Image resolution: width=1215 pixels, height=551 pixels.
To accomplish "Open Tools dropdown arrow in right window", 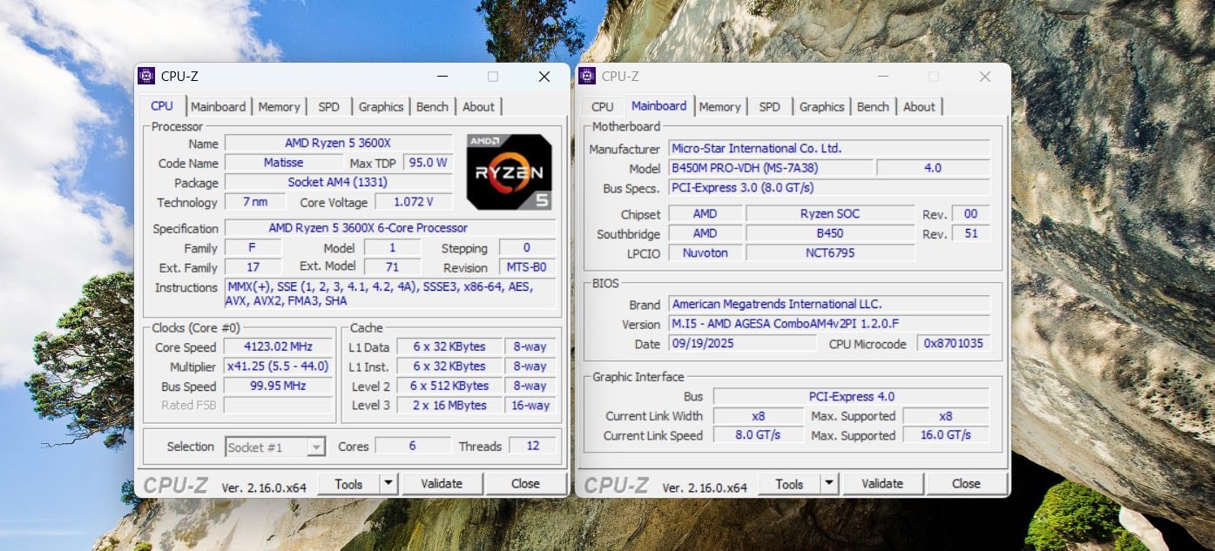I will pos(829,484).
